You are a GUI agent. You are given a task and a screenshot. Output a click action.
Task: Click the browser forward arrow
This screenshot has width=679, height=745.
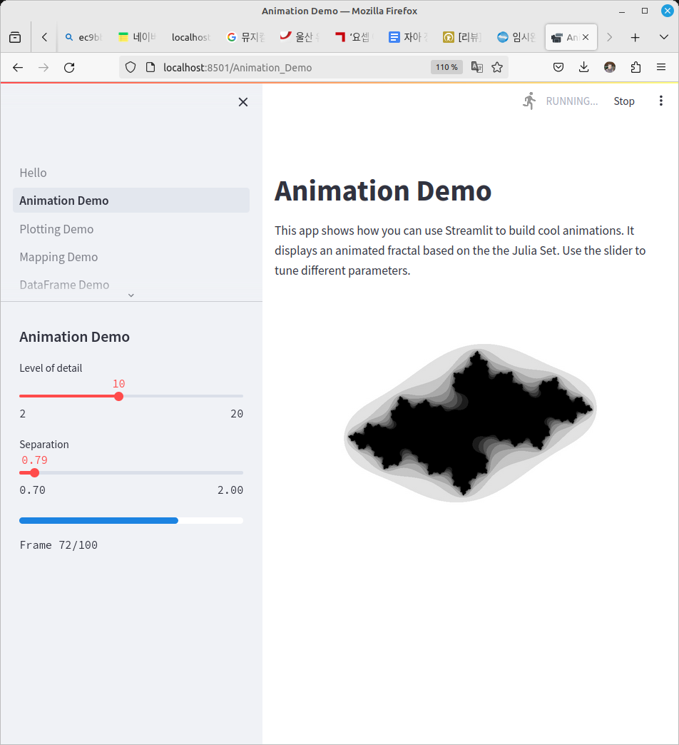(44, 68)
